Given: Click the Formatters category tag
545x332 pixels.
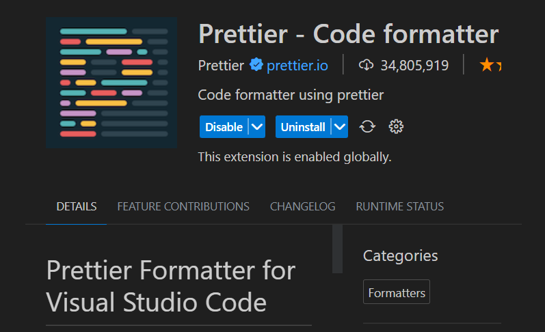Looking at the screenshot, I should pyautogui.click(x=397, y=292).
